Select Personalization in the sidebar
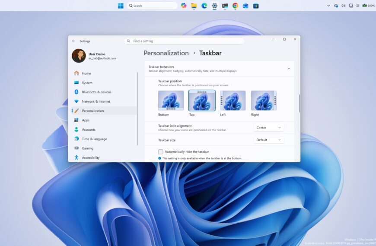376x246 pixels. tap(104, 110)
